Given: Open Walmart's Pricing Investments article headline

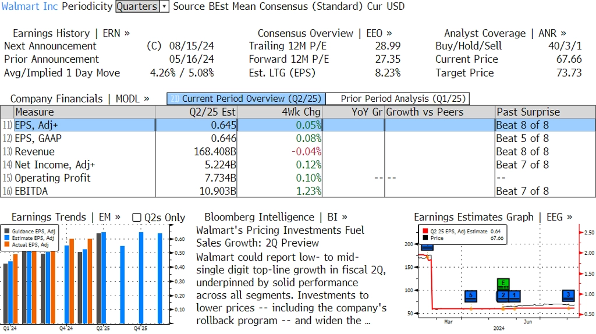Looking at the screenshot, I should (280, 237).
